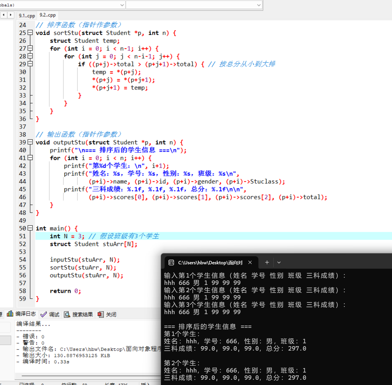The width and height of the screenshot is (392, 385).
Task: Click the bar chart icon of 编译日志
Action: click(10, 314)
